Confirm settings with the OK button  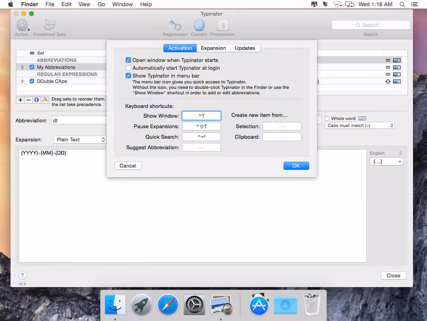[x=296, y=166]
